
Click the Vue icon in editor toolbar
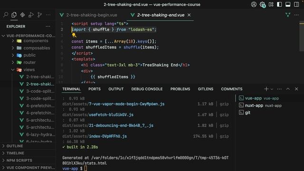[x=288, y=15]
